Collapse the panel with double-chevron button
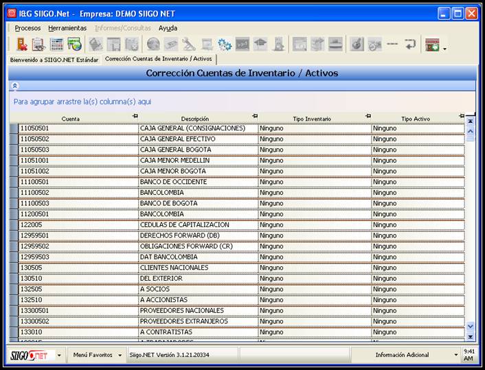The height and width of the screenshot is (370, 485). point(15,86)
